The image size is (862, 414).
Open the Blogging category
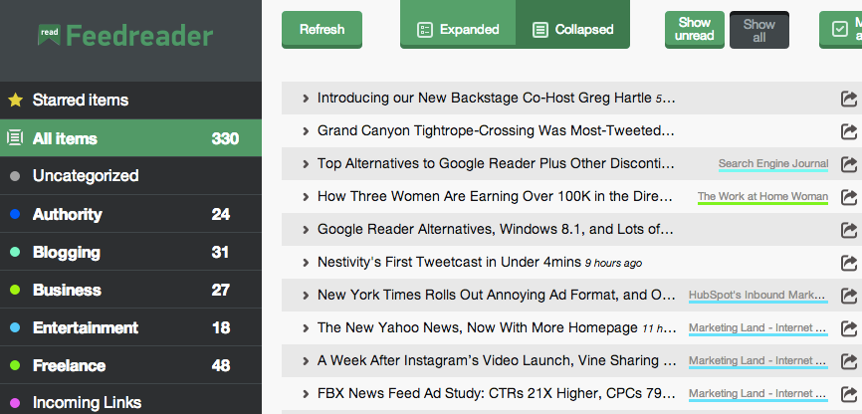click(67, 253)
